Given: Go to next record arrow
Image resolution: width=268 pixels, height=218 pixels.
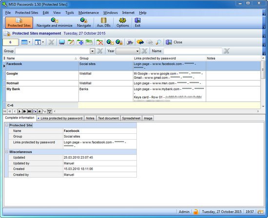Looking at the screenshot, I should pyautogui.click(x=19, y=111).
